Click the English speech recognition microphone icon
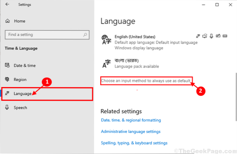Viewport: 237px width, 154px height. click(x=211, y=36)
